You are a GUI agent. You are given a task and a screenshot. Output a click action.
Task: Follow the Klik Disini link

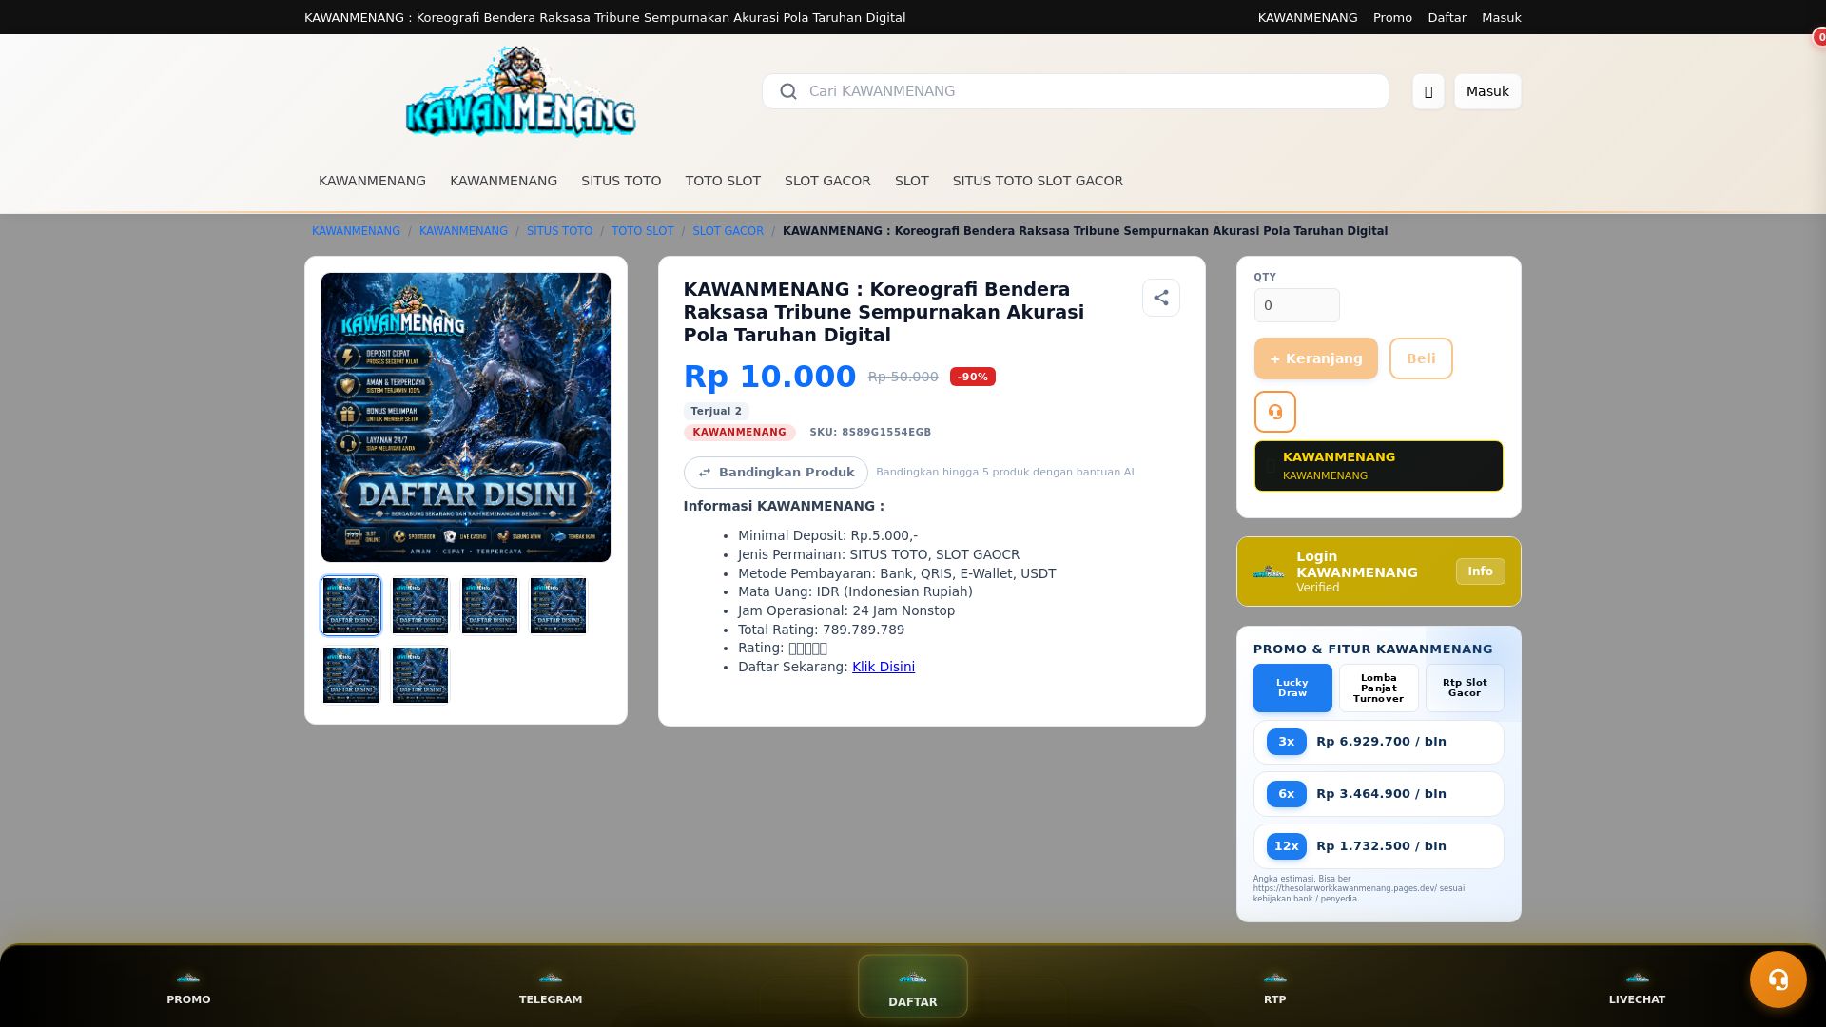coord(883,667)
